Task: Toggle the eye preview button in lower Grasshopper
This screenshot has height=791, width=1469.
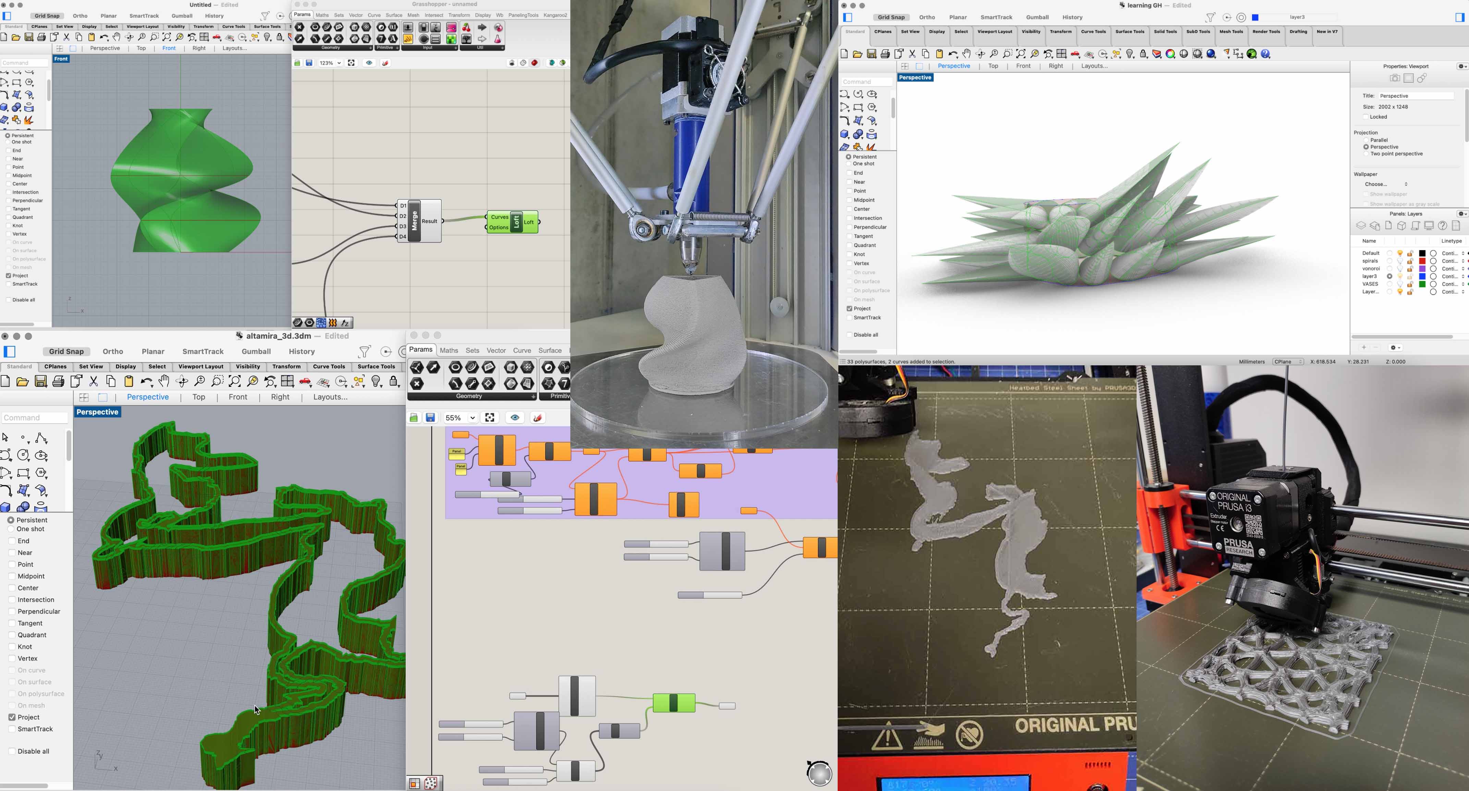Action: (515, 418)
